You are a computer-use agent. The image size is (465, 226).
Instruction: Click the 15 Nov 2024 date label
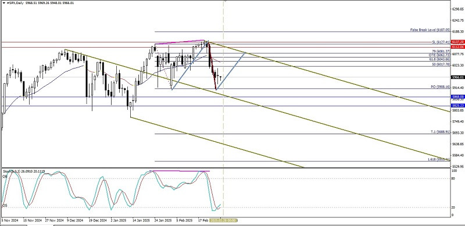point(33,221)
